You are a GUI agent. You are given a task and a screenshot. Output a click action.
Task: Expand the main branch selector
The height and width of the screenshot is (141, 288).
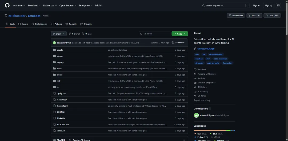(x=59, y=34)
